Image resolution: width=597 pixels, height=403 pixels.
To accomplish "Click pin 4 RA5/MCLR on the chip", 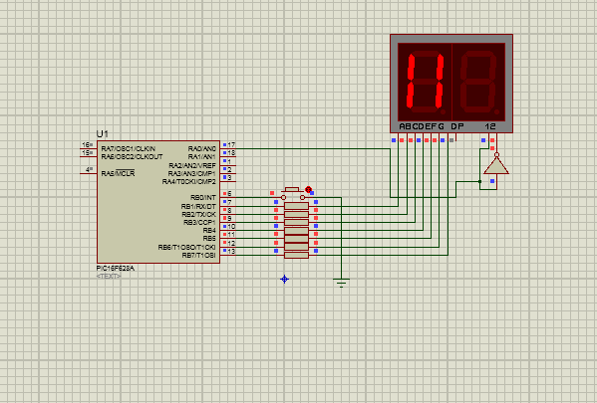I will point(89,173).
